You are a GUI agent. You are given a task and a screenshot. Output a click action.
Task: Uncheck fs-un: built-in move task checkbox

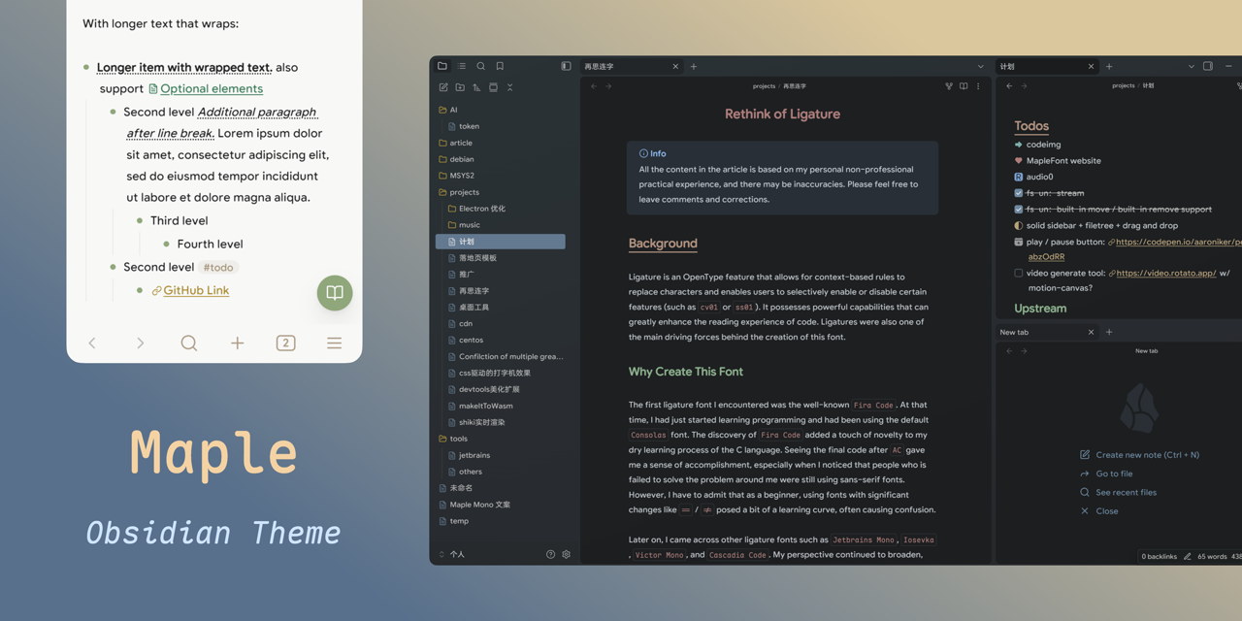tap(1018, 210)
